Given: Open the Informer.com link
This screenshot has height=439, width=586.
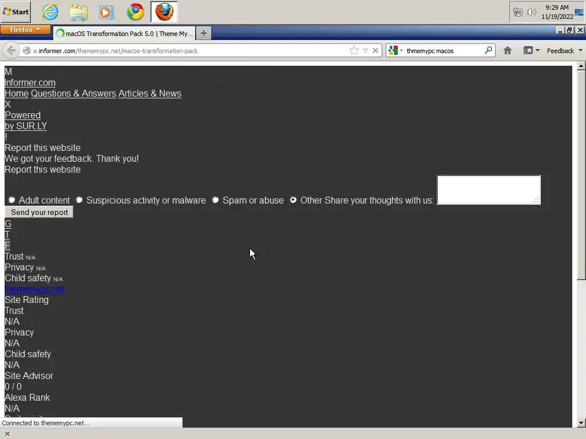Looking at the screenshot, I should pos(30,82).
